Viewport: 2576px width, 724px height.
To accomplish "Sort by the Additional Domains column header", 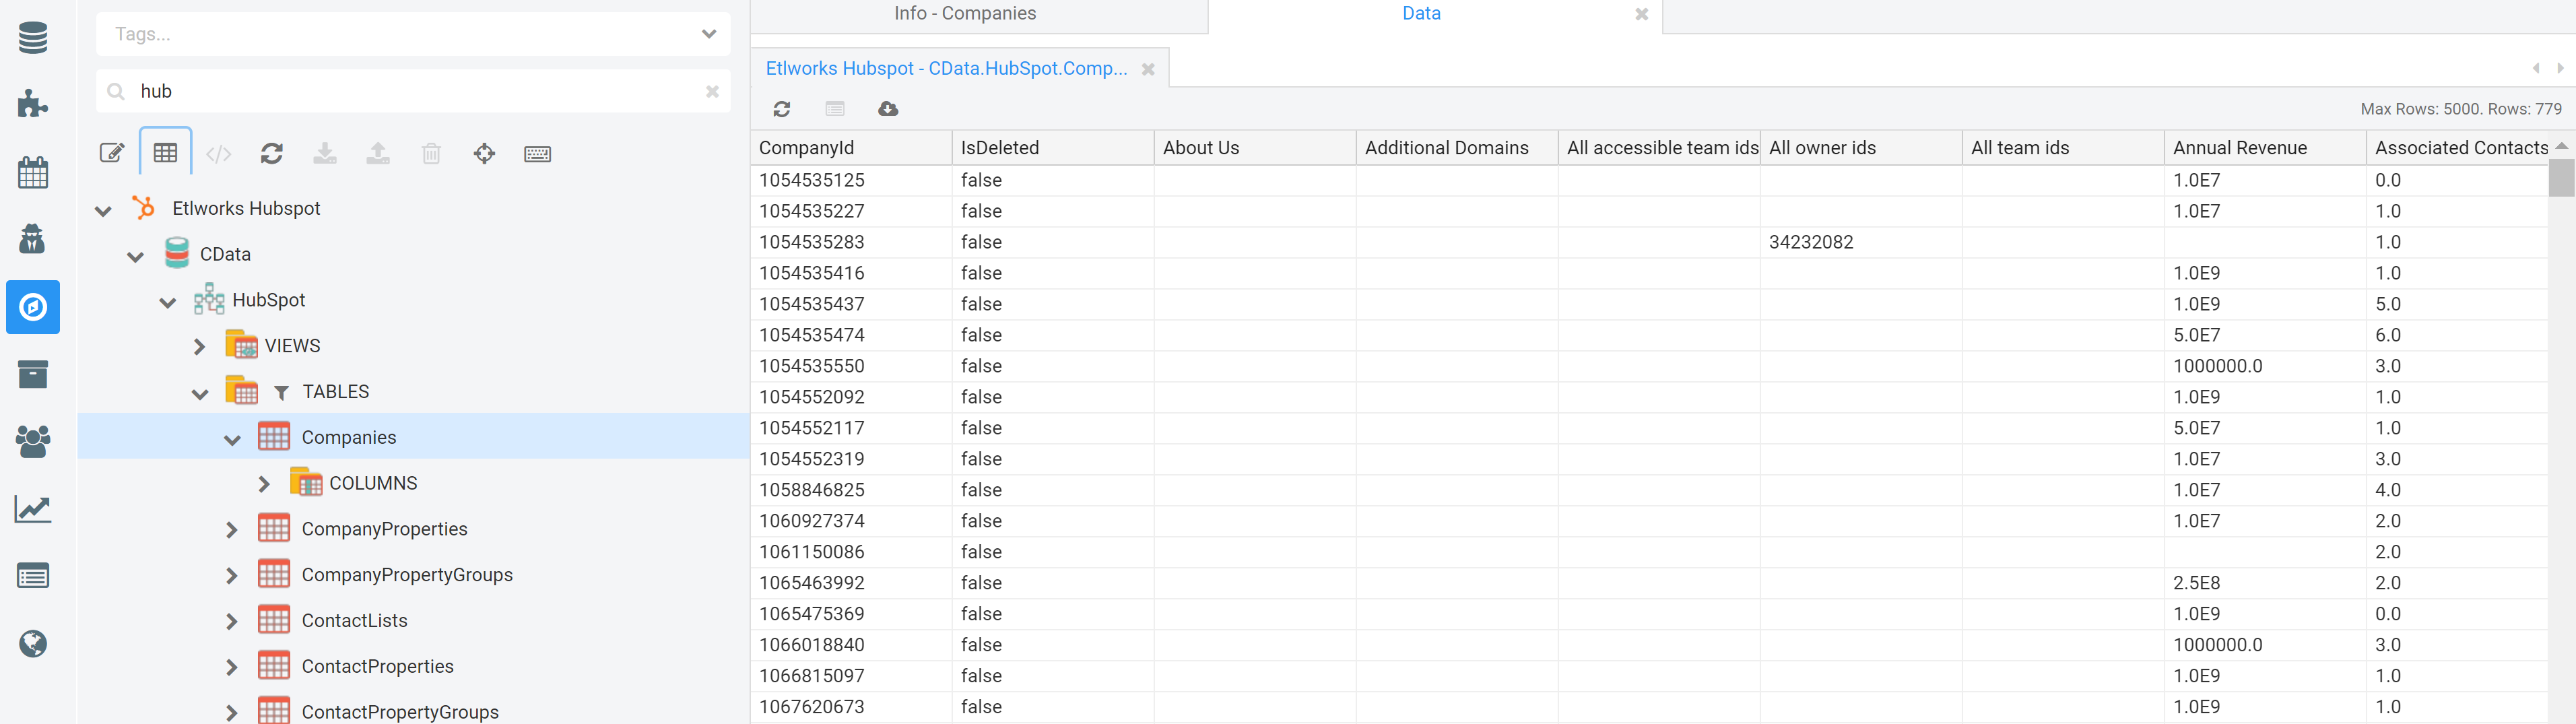I will pyautogui.click(x=1457, y=148).
